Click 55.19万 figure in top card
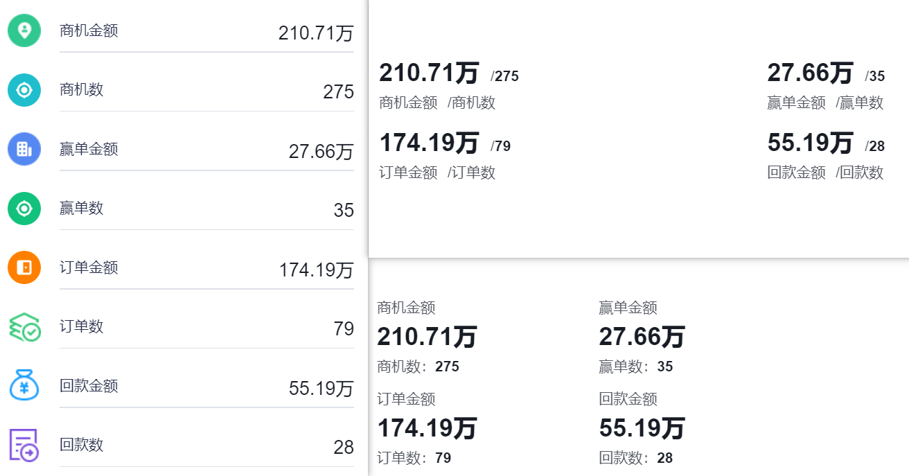The image size is (909, 476). pos(810,143)
